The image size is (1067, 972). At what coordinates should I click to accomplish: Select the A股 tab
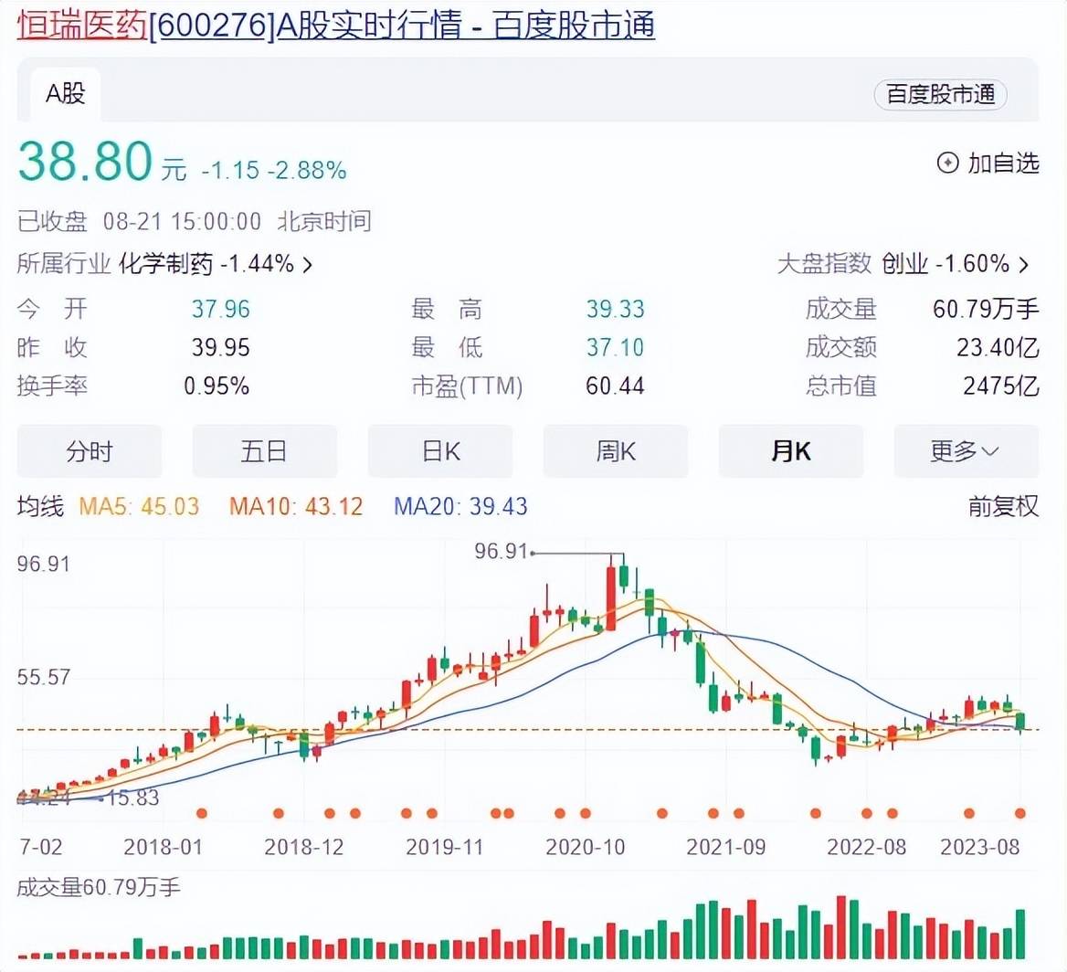click(66, 94)
